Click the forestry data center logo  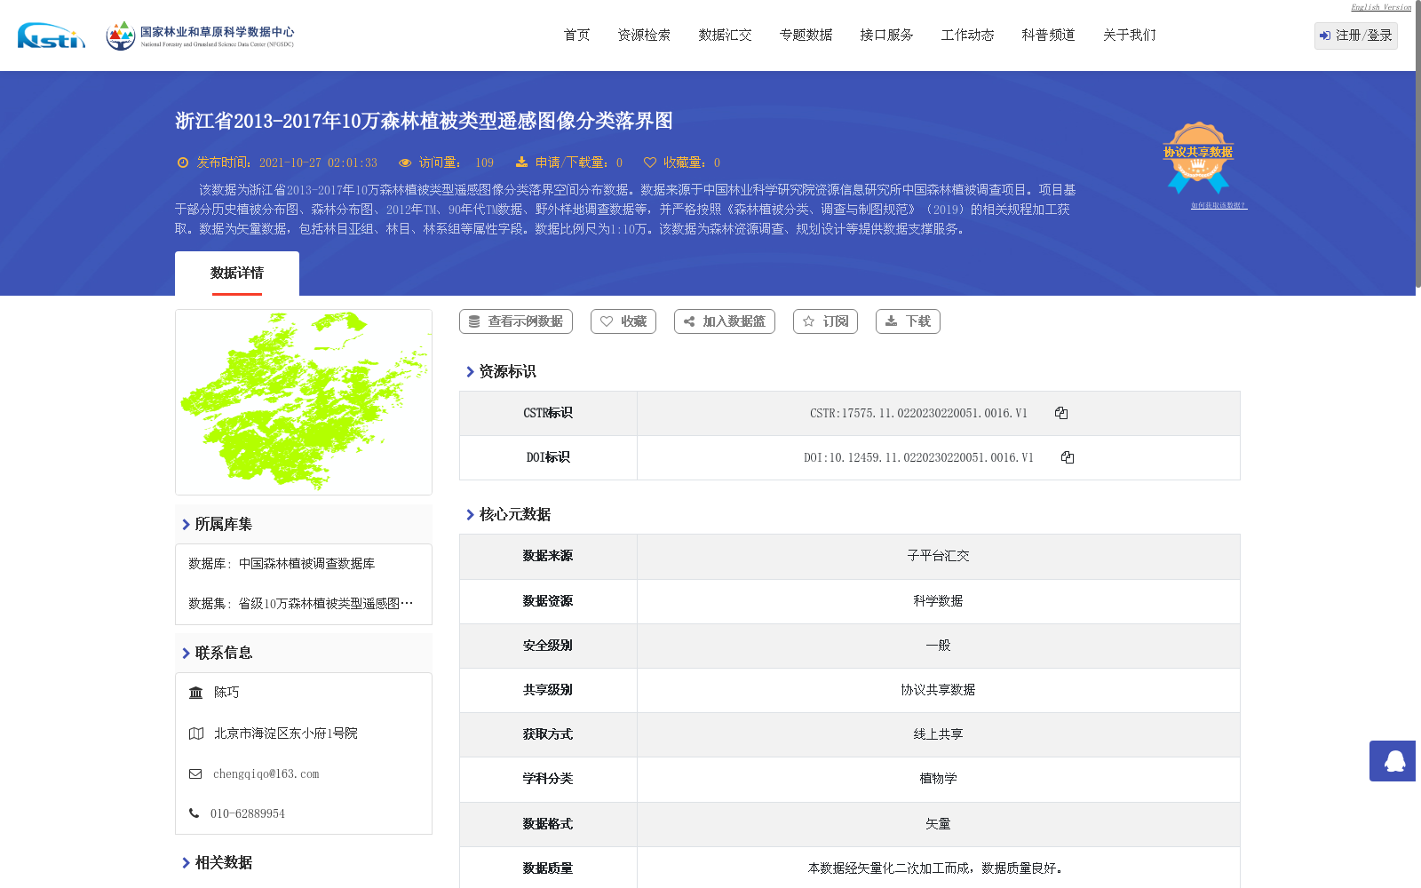click(200, 36)
